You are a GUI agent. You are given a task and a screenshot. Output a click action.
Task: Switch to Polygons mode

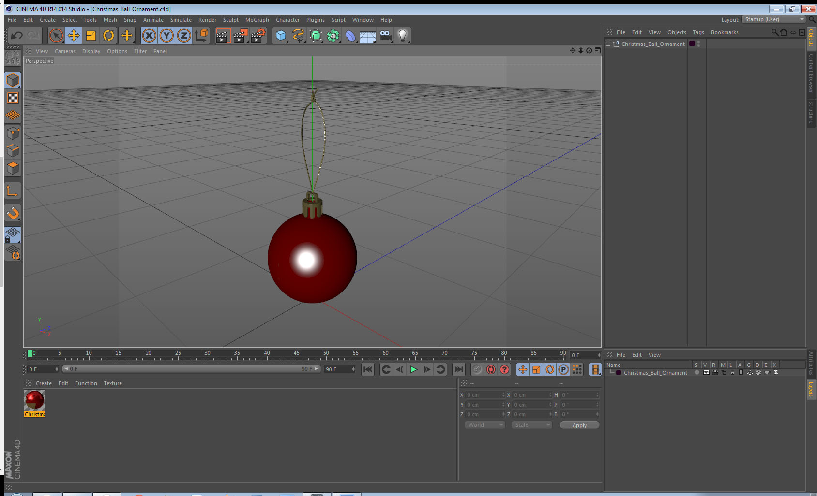(x=13, y=168)
